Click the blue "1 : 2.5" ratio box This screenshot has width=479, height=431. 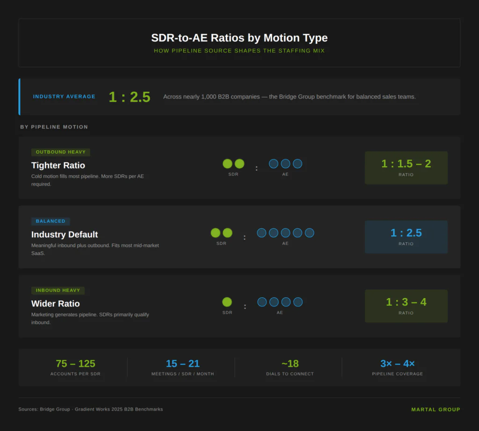click(x=406, y=237)
